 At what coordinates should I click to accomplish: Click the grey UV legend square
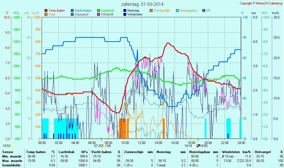204,11
